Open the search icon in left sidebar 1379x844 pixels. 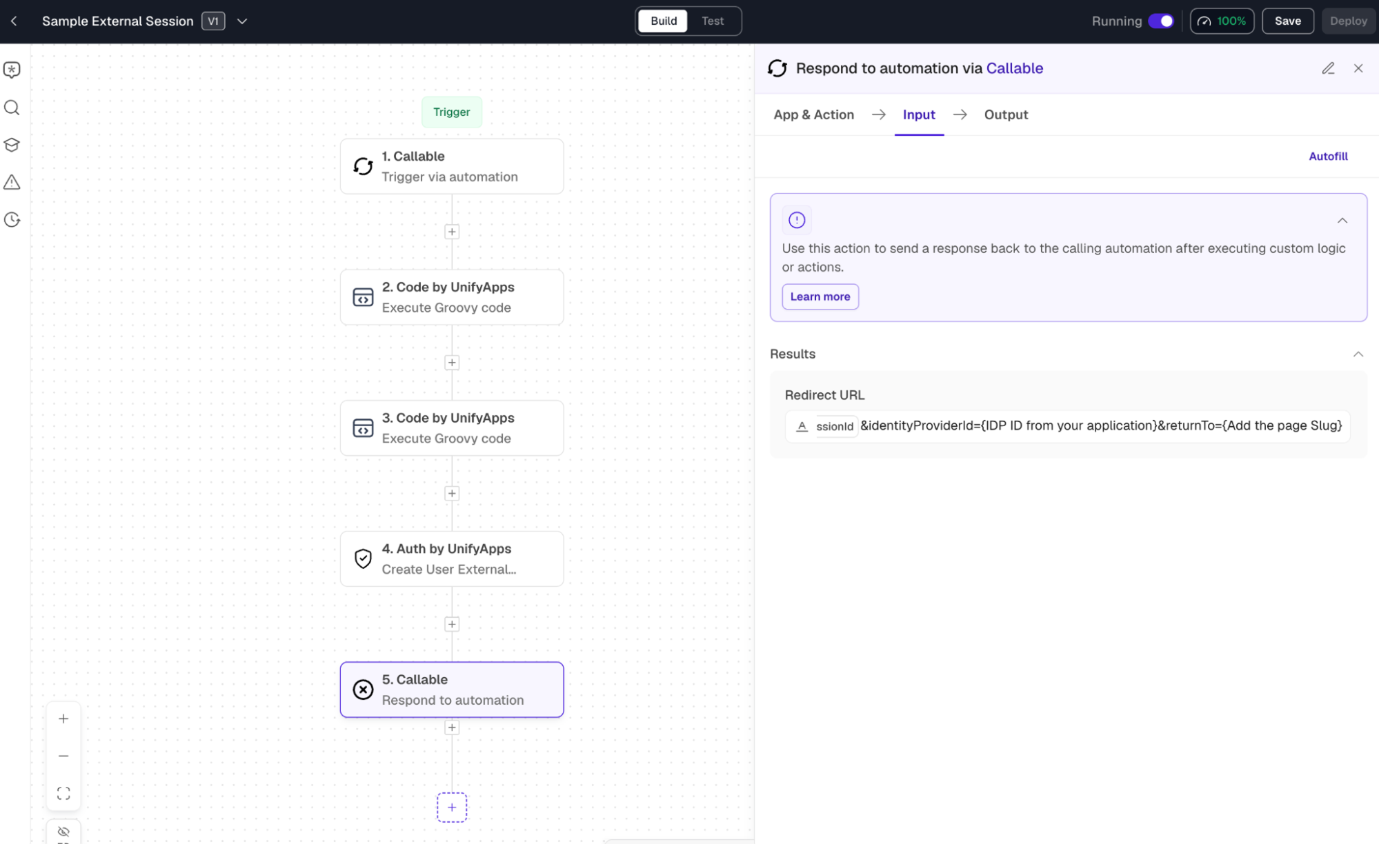[x=12, y=108]
